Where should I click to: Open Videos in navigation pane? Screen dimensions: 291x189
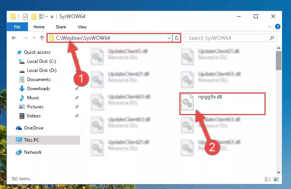[34, 116]
